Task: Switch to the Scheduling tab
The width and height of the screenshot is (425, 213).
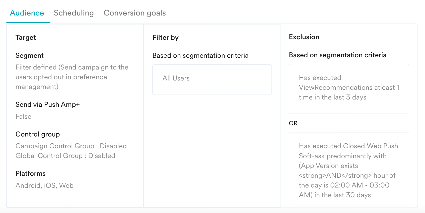Action: pos(74,13)
